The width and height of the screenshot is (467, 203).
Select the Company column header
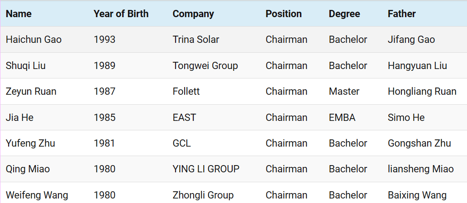click(193, 14)
